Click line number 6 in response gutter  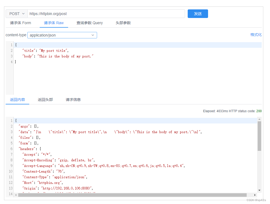11,149
